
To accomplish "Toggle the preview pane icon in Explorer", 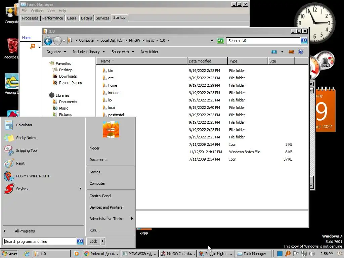I will tap(291, 52).
